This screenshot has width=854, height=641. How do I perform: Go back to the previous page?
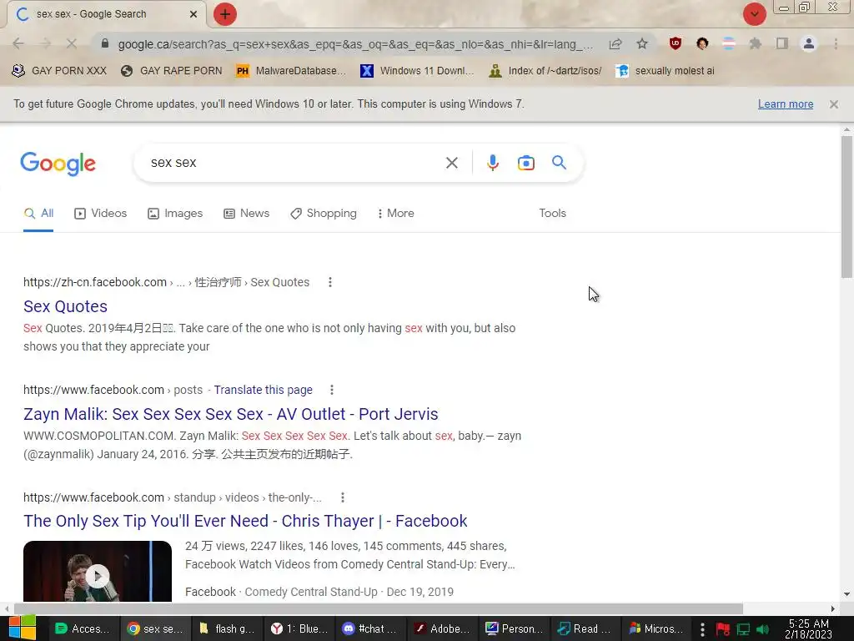tap(18, 43)
